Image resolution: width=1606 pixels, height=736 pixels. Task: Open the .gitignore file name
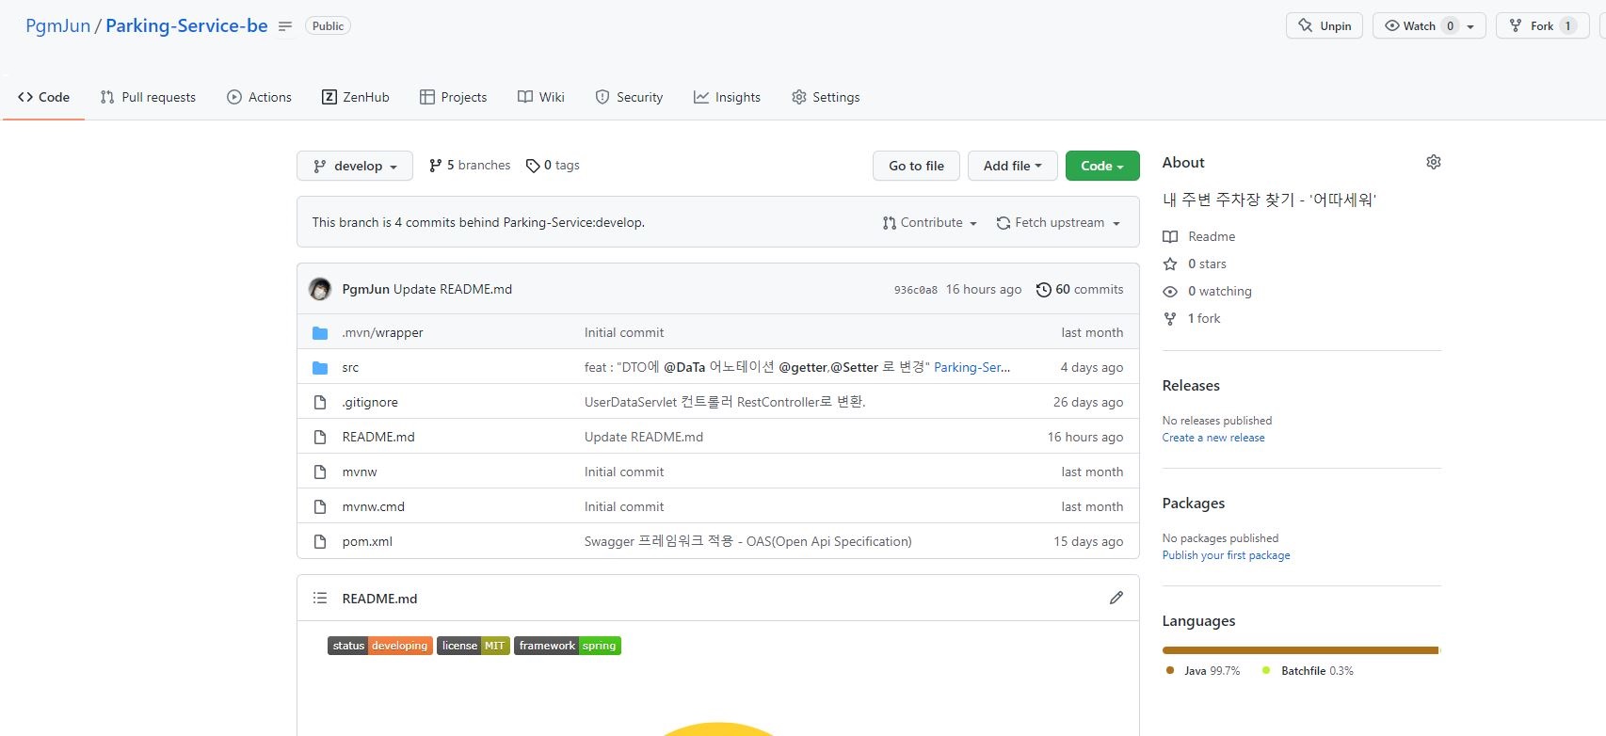click(x=370, y=402)
